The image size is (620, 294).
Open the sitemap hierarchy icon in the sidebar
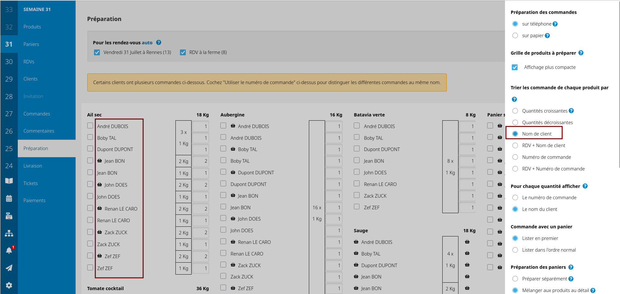9,233
